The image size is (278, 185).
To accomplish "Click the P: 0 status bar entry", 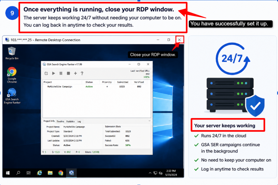I will pyautogui.click(x=78, y=152).
